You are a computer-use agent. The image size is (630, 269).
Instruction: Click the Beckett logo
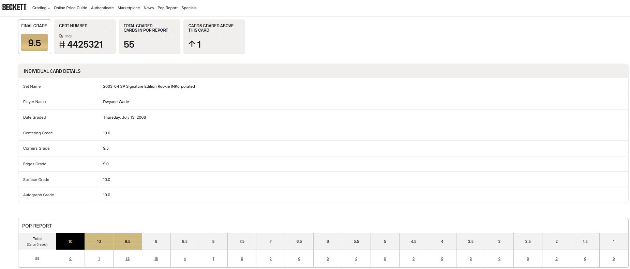tap(14, 7)
